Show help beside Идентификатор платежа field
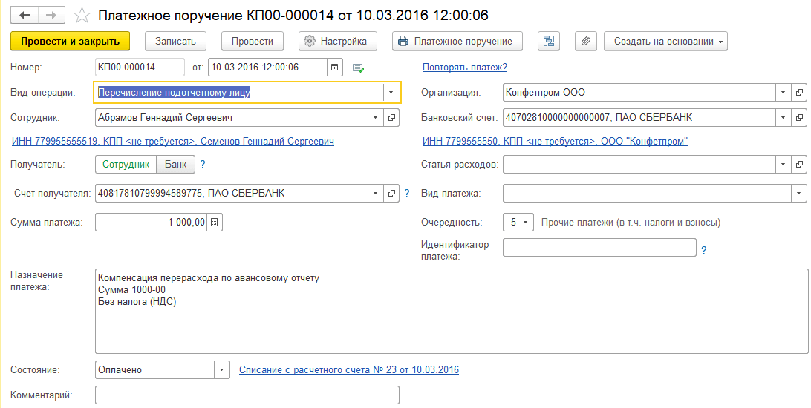Viewport: 811px width, 408px height. (704, 251)
